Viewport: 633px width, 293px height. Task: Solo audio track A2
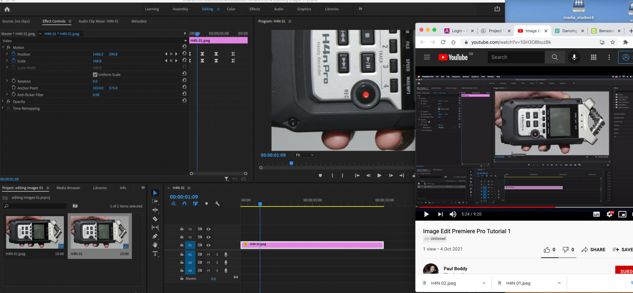pyautogui.click(x=217, y=262)
